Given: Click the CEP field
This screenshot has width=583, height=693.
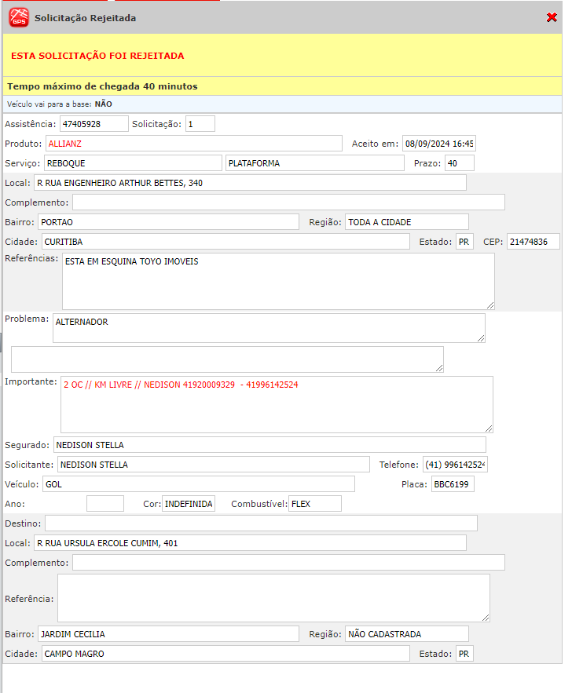Looking at the screenshot, I should 533,242.
